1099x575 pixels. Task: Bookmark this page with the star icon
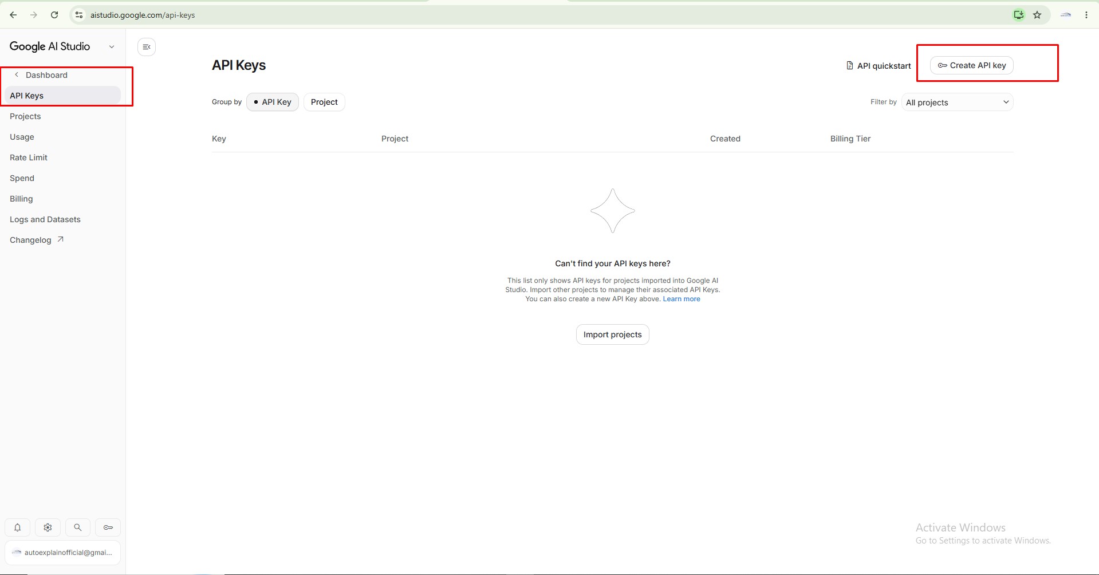(1037, 15)
